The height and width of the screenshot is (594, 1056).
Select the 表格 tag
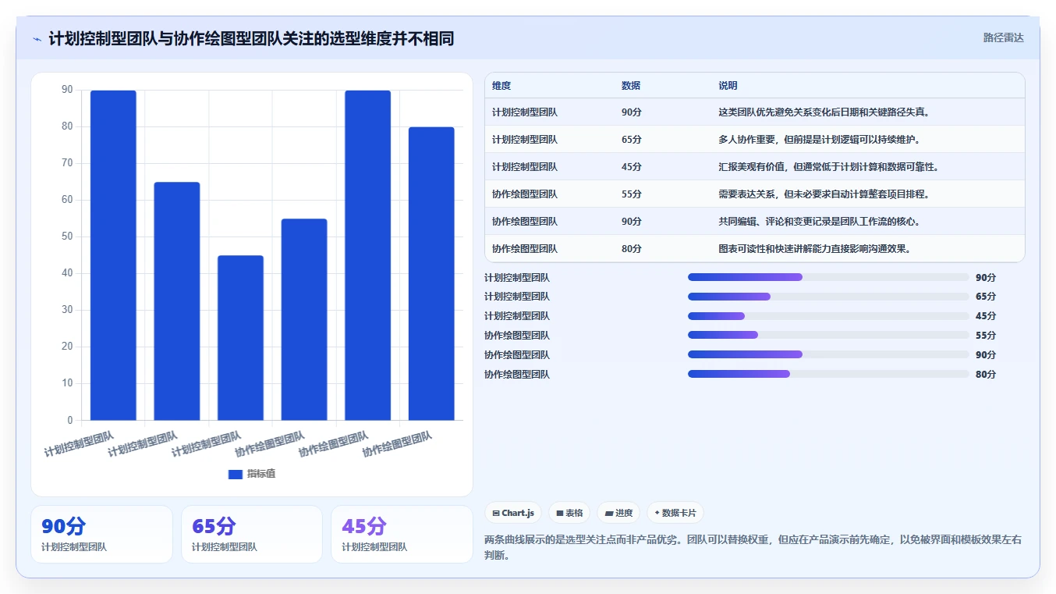click(569, 513)
